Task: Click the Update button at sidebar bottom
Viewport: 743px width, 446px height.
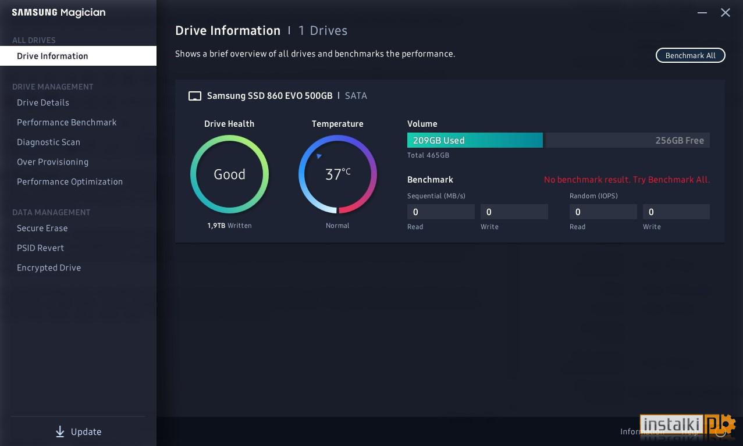Action: 78,431
